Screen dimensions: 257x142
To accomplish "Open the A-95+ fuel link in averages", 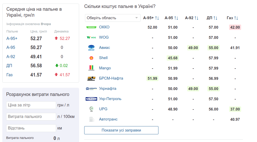I will pyautogui.click(x=12, y=38).
